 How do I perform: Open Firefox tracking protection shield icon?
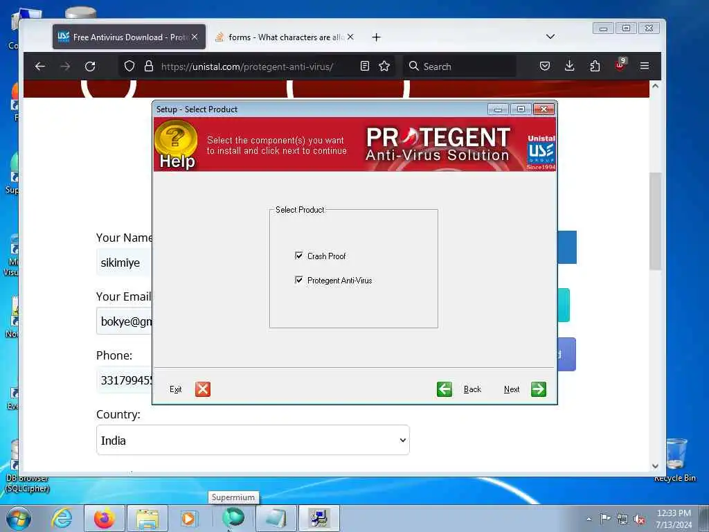click(129, 66)
